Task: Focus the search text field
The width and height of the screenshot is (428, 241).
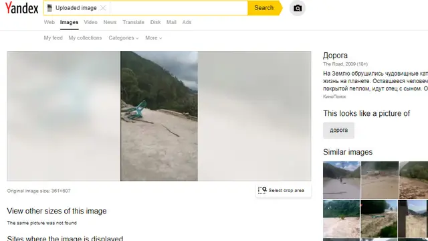Action: (179, 8)
